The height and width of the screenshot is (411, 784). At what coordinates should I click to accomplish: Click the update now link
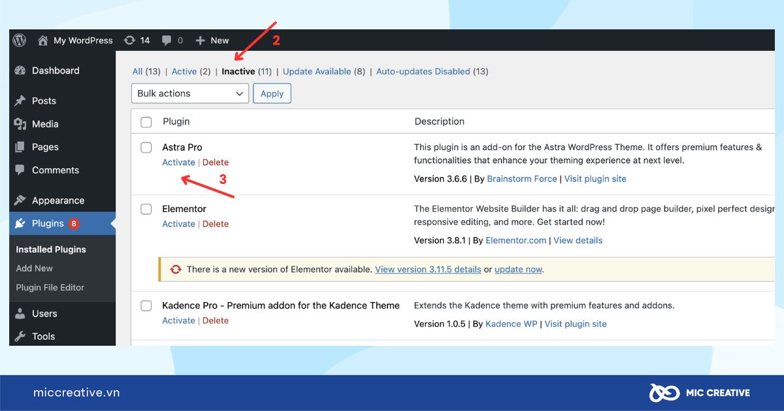(518, 269)
